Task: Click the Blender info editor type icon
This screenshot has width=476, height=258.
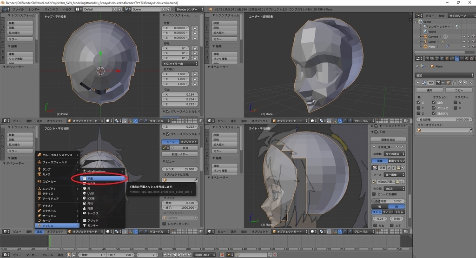Action: coord(6,9)
